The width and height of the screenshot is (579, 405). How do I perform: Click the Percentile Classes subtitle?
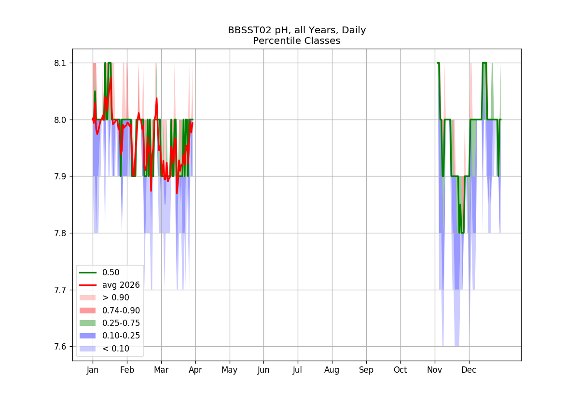click(297, 41)
